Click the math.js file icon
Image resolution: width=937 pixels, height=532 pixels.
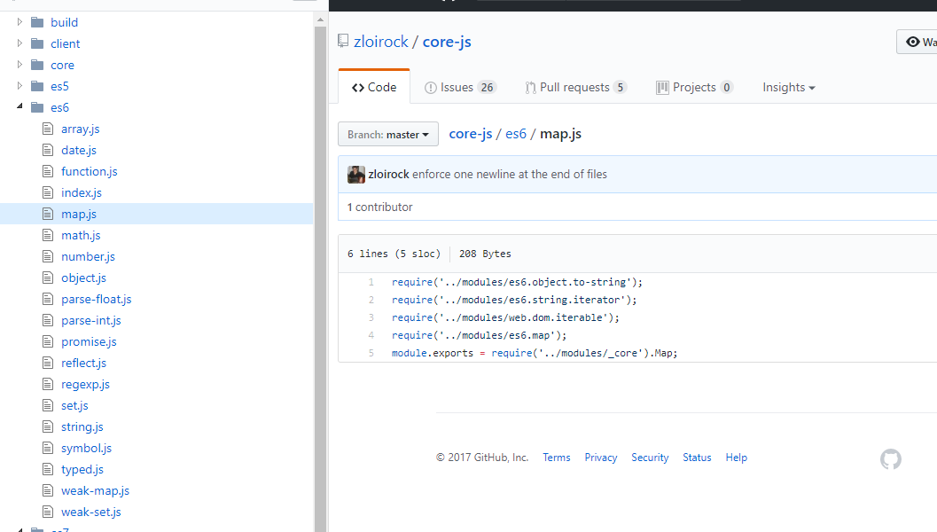(48, 236)
